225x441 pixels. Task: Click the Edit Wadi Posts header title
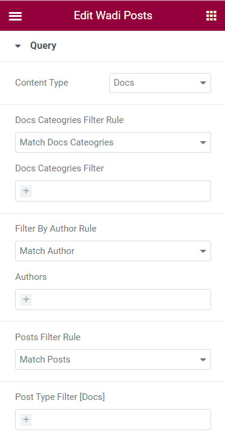[x=113, y=16]
